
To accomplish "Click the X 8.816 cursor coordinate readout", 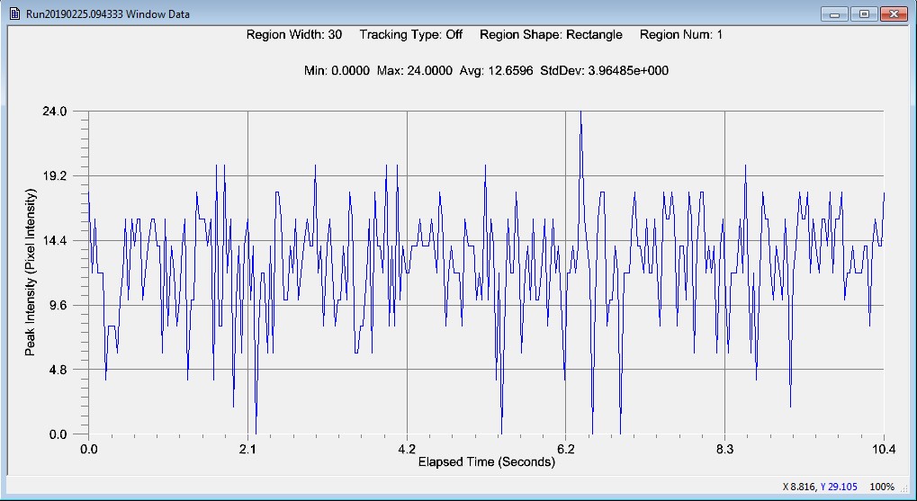I will pos(799,487).
